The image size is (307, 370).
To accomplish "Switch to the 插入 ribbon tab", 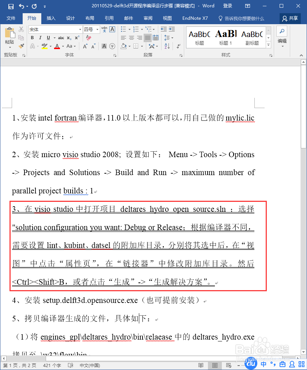I will click(52, 18).
